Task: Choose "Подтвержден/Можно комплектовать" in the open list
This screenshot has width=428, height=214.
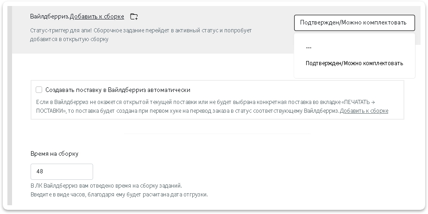Action: (354, 63)
